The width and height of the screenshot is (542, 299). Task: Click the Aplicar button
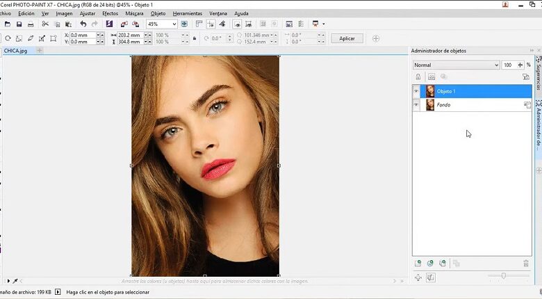pyautogui.click(x=347, y=38)
